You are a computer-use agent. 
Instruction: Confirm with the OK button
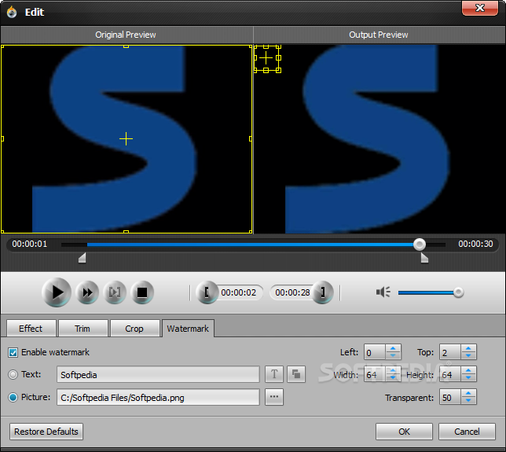point(404,432)
